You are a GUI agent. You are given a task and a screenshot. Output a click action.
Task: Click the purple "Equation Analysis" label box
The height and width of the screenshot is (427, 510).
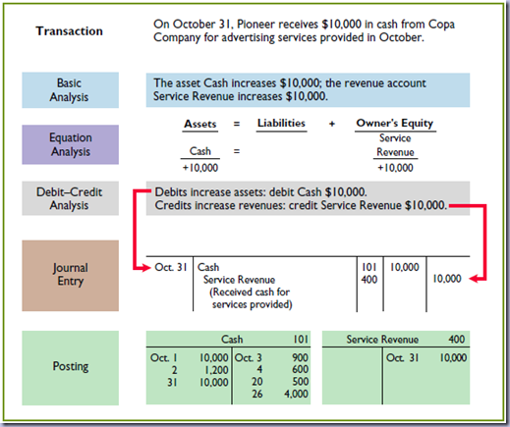click(70, 144)
